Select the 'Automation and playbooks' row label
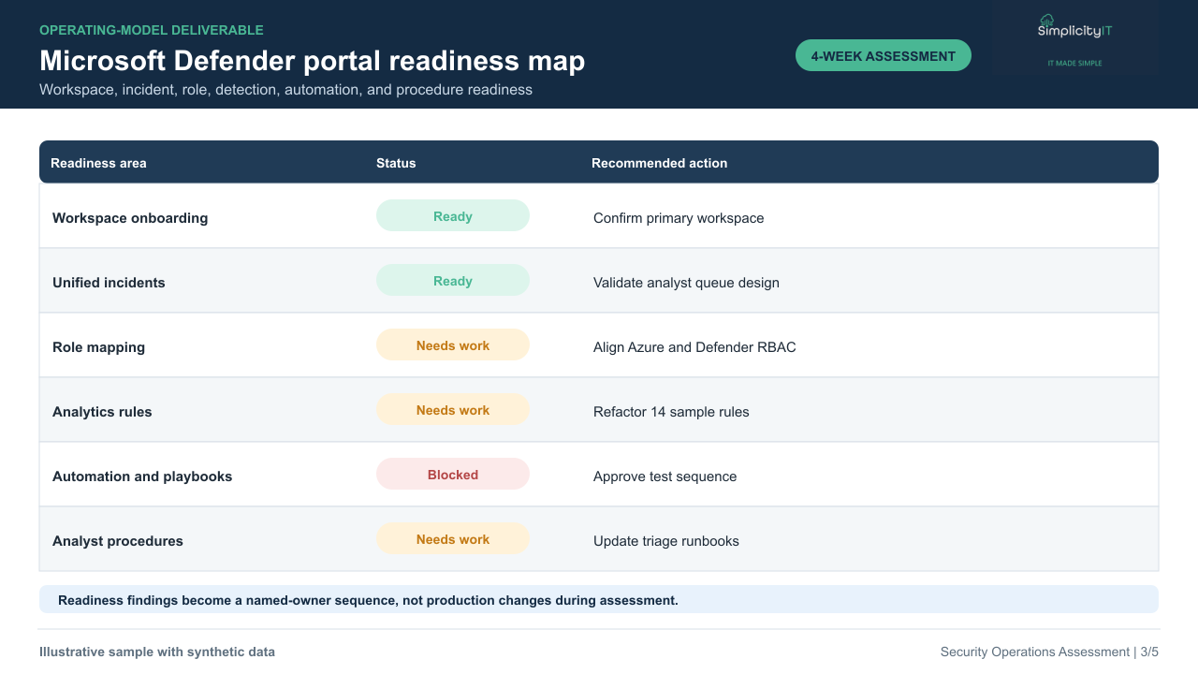 [x=142, y=476]
